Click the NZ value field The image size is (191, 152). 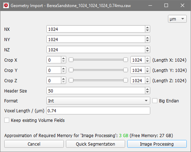click(x=96, y=50)
